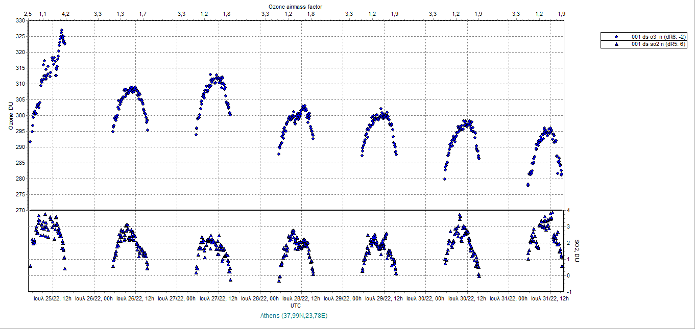
Task: Click the blue triangle so2 legend marker
Action: [x=616, y=44]
